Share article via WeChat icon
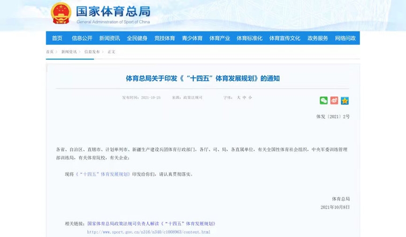 [323, 100]
